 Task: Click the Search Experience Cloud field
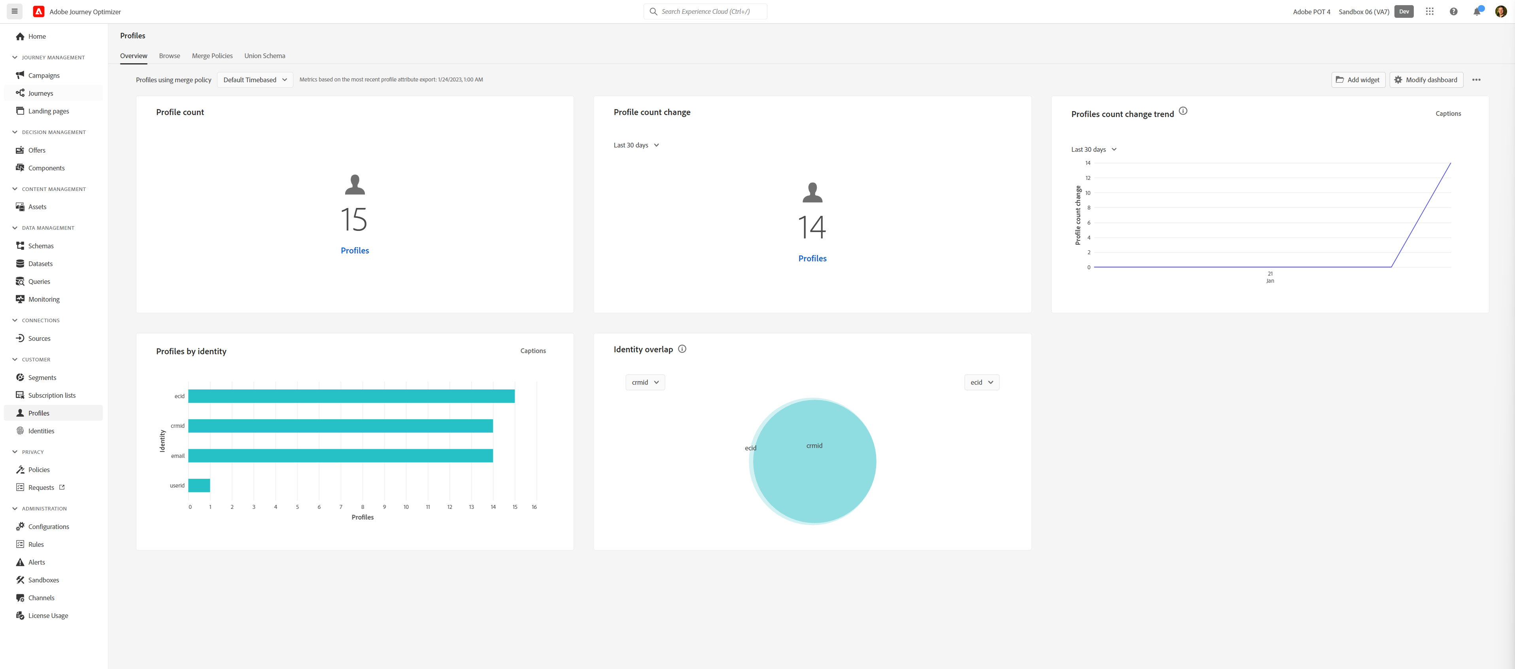coord(705,12)
